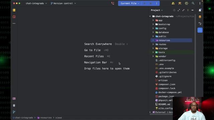Open the Project view selector dropdown
The height and width of the screenshot is (120, 214).
click(157, 10)
